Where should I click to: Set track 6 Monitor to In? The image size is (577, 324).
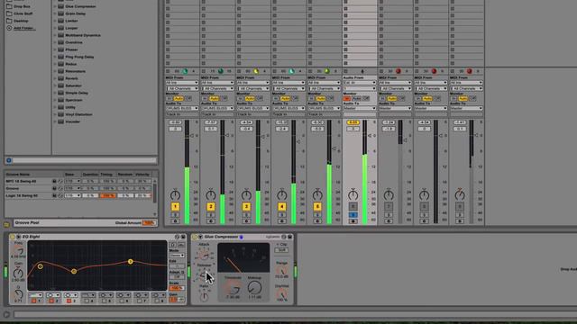coord(346,98)
